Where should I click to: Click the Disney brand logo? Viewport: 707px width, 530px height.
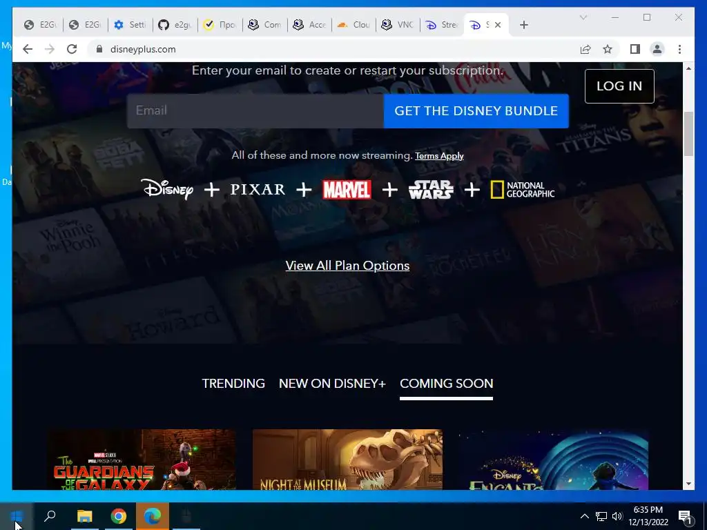168,189
